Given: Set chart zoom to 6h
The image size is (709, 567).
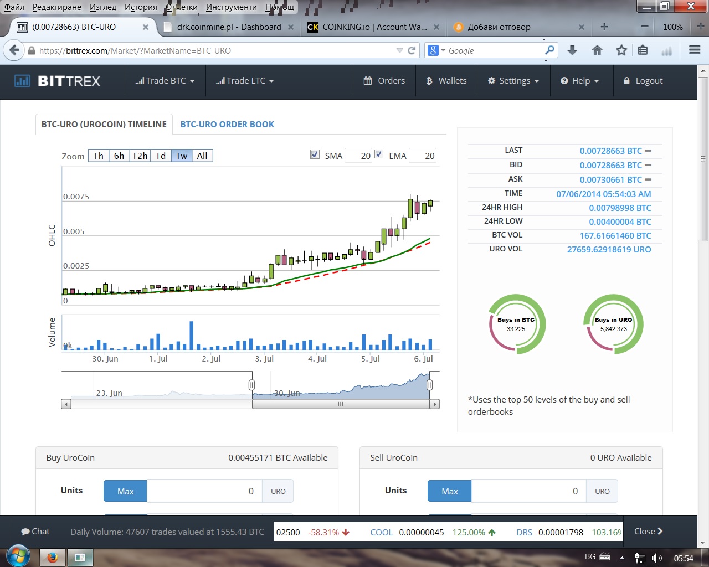Looking at the screenshot, I should click(x=119, y=156).
